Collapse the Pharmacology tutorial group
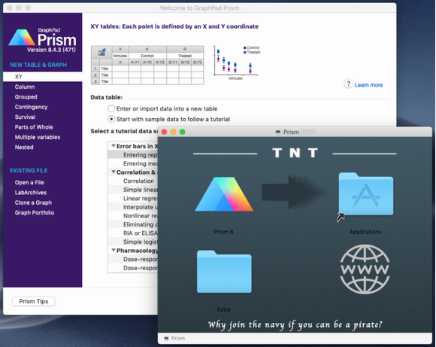The height and width of the screenshot is (347, 436). click(x=114, y=251)
